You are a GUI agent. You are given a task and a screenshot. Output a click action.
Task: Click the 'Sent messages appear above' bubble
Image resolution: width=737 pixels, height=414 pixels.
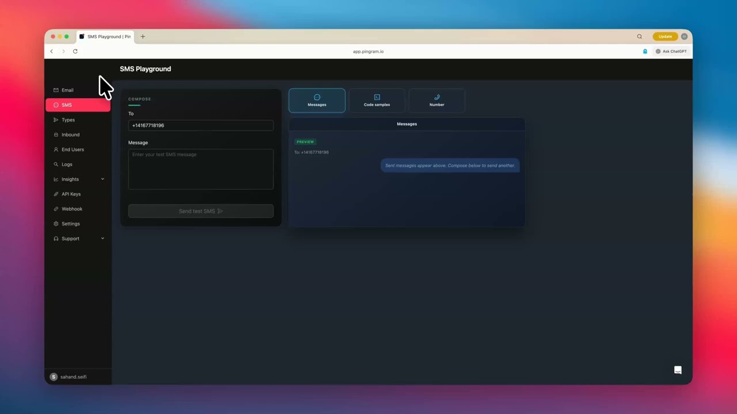[x=450, y=166]
